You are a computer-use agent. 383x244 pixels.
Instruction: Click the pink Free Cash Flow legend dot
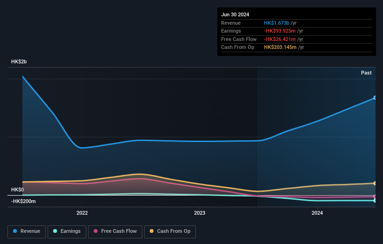click(96, 231)
